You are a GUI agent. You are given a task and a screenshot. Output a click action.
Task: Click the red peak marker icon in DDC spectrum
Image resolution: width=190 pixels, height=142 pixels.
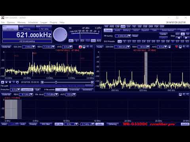pyautogui.click(x=80, y=47)
